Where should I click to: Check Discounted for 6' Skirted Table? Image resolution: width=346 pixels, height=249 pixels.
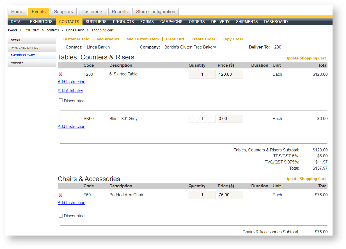pyautogui.click(x=61, y=100)
